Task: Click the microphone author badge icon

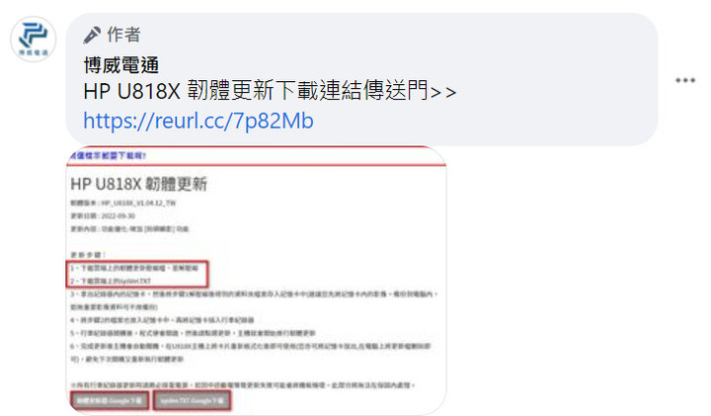Action: pyautogui.click(x=92, y=36)
